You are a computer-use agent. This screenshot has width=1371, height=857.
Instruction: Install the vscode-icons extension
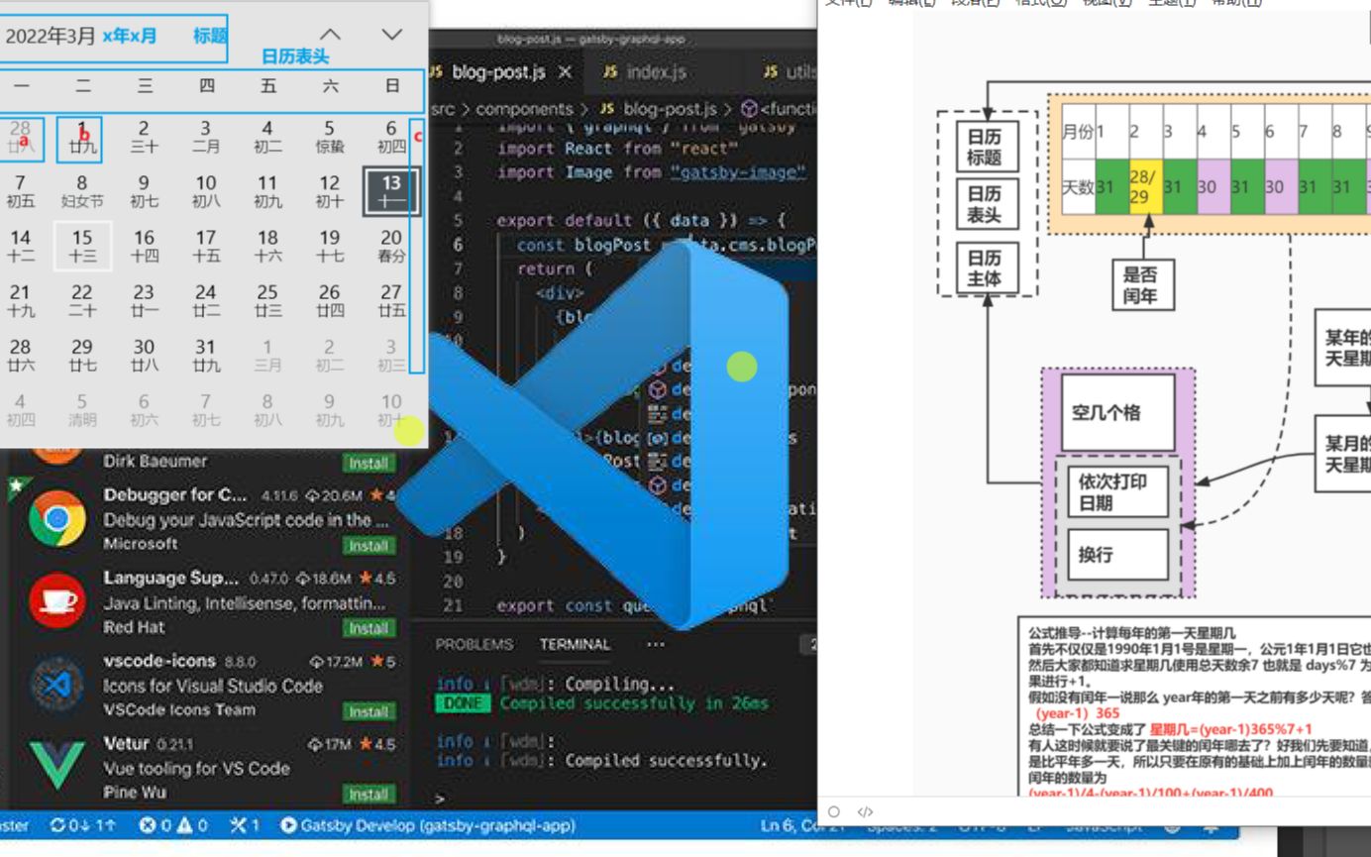(x=368, y=711)
